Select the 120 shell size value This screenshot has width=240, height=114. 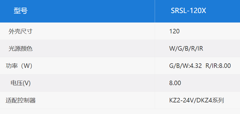pos(174,31)
